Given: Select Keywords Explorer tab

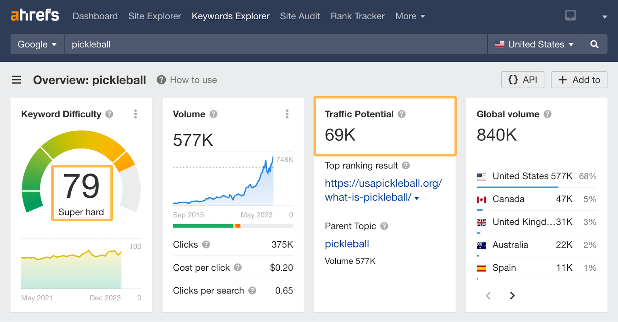Looking at the screenshot, I should click(231, 16).
